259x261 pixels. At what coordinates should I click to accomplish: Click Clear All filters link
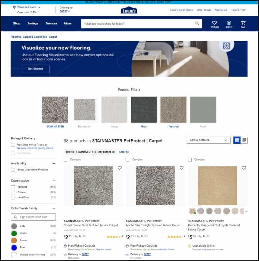[x=124, y=152]
